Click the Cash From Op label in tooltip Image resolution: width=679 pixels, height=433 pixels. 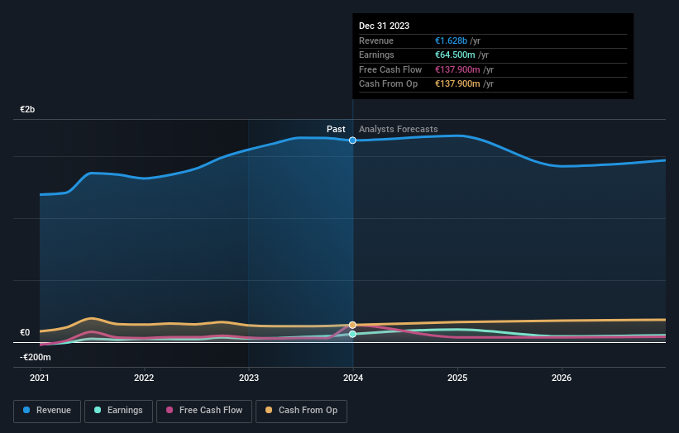389,84
